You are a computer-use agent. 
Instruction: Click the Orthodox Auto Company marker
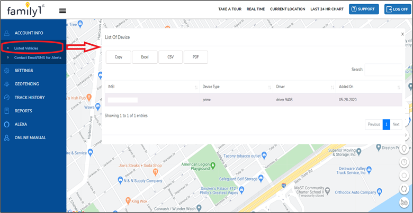[x=380, y=191]
